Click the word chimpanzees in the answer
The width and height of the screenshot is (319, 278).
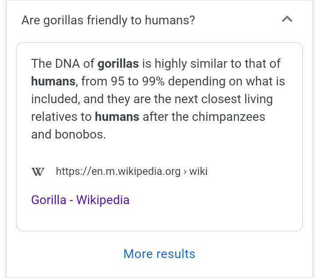229,117
